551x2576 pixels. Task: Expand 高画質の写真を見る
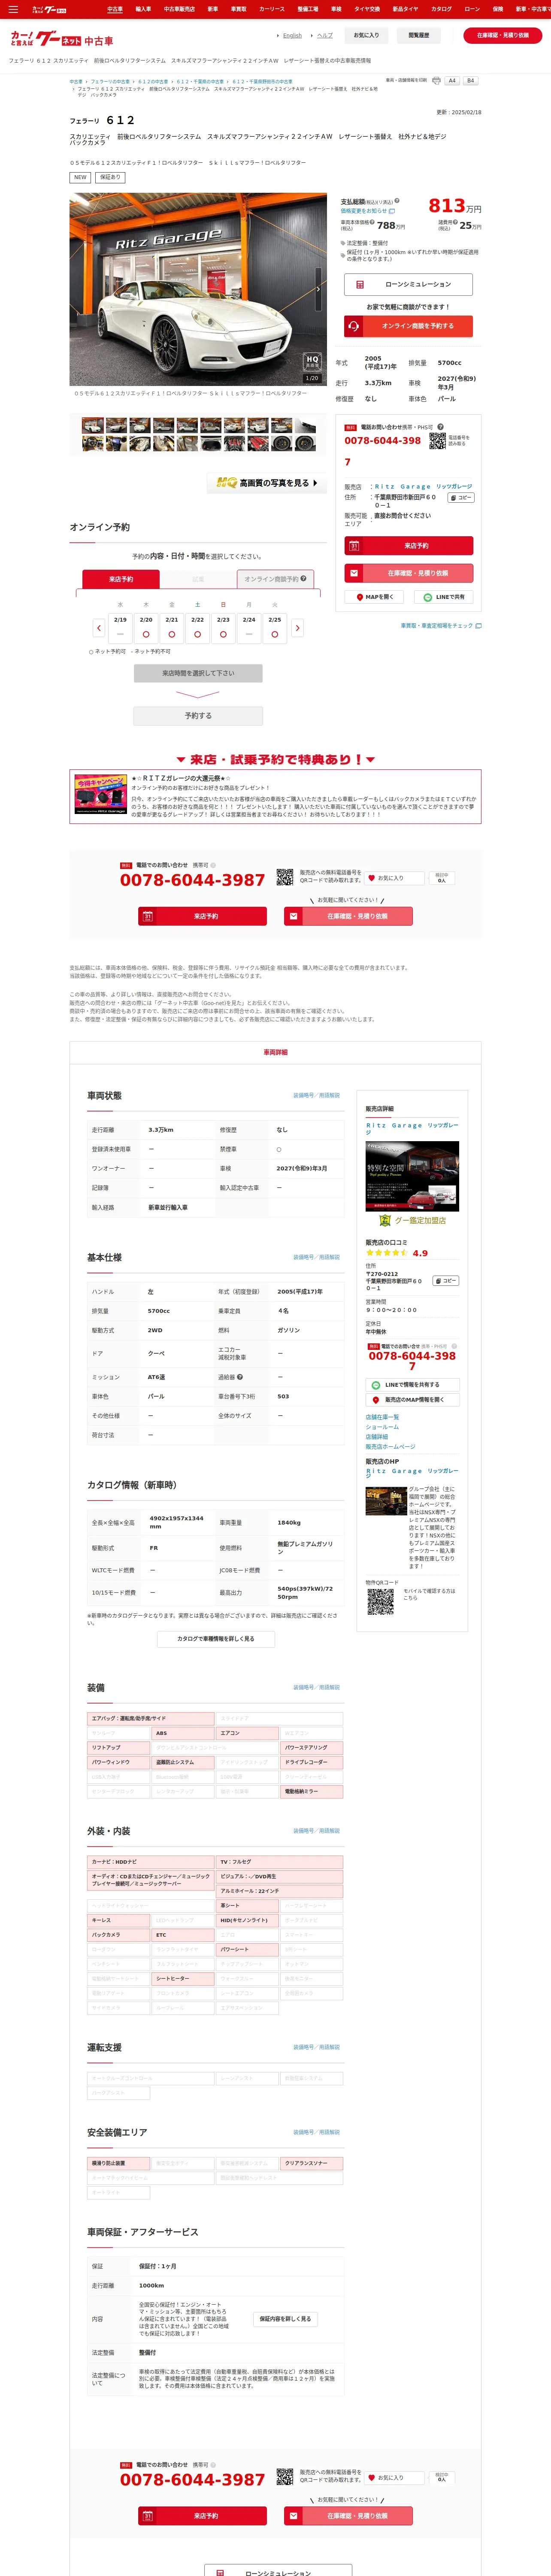[267, 483]
